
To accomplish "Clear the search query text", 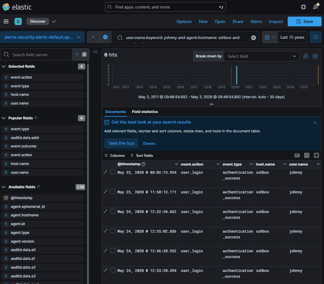I will pyautogui.click(x=253, y=37).
